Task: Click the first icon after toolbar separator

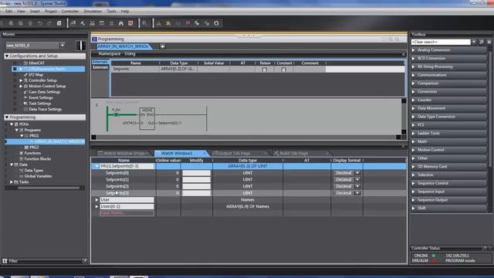Action: coord(73,23)
